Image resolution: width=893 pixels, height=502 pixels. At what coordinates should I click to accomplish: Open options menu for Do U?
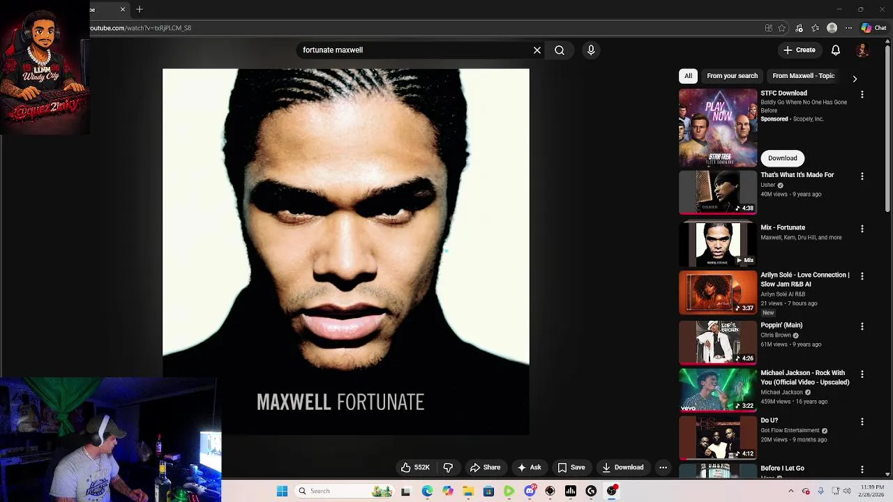coord(862,422)
